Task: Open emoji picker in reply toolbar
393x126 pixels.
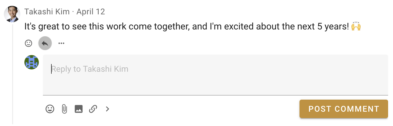Action: coord(50,109)
